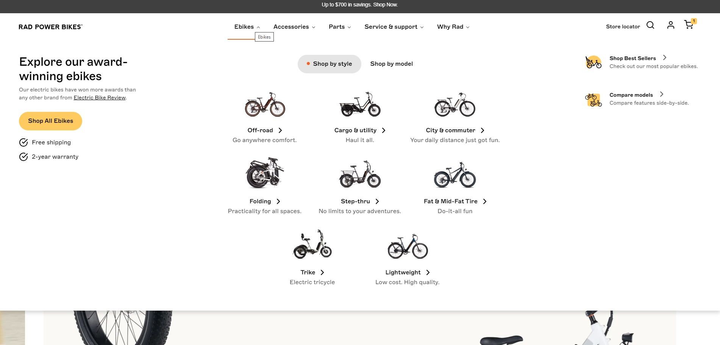
Task: Expand the Service & support menu
Action: click(394, 27)
